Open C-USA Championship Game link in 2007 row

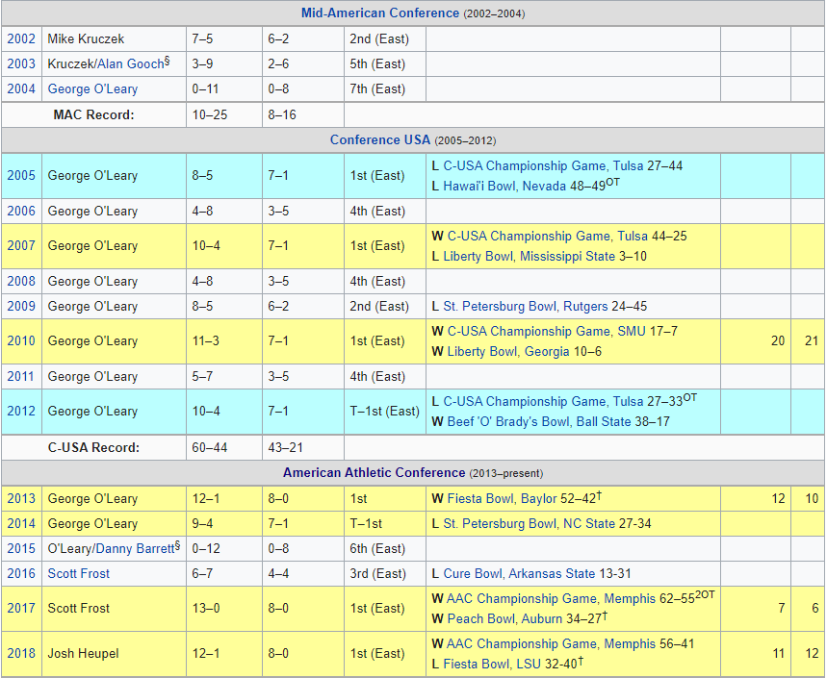click(x=529, y=236)
